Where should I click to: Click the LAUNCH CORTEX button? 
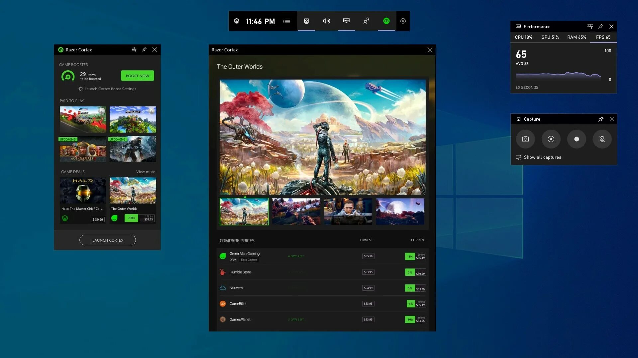[x=107, y=240]
